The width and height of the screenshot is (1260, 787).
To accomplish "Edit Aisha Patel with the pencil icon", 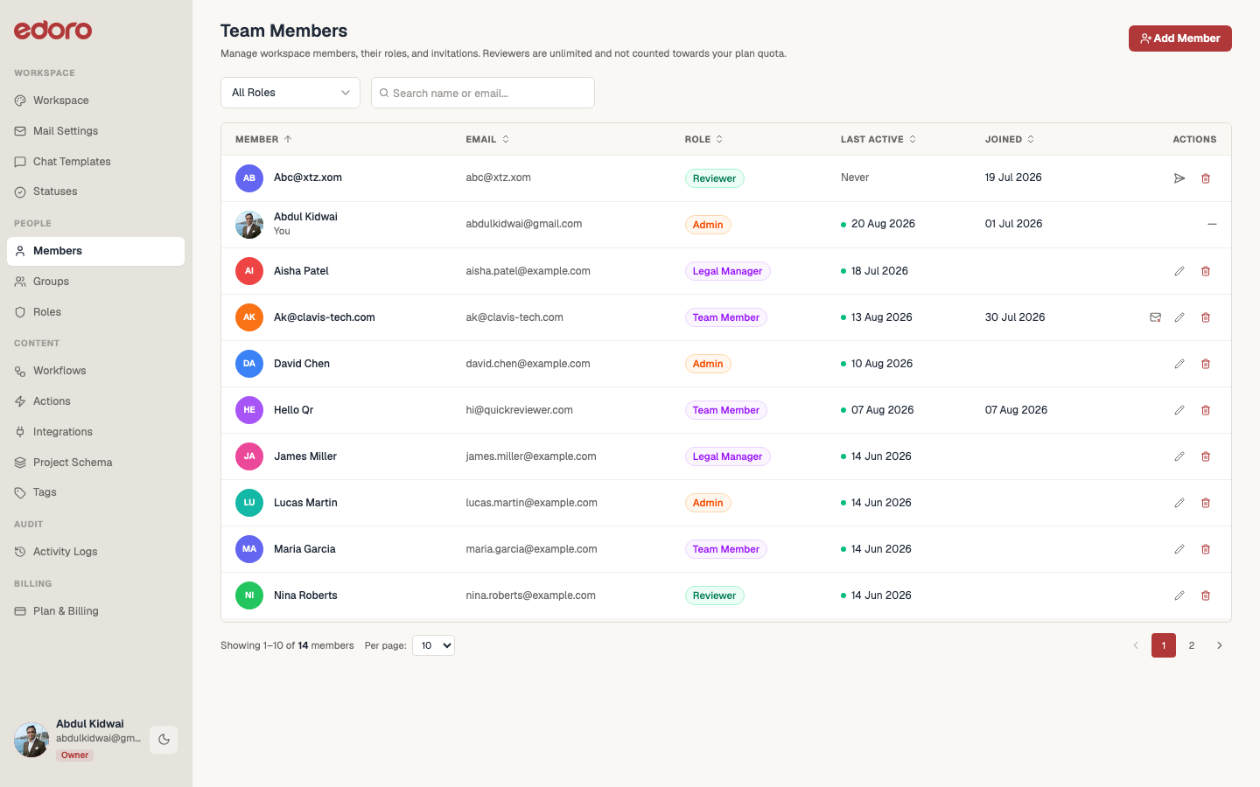I will 1179,271.
